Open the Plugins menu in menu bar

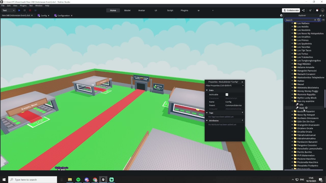tap(23, 6)
